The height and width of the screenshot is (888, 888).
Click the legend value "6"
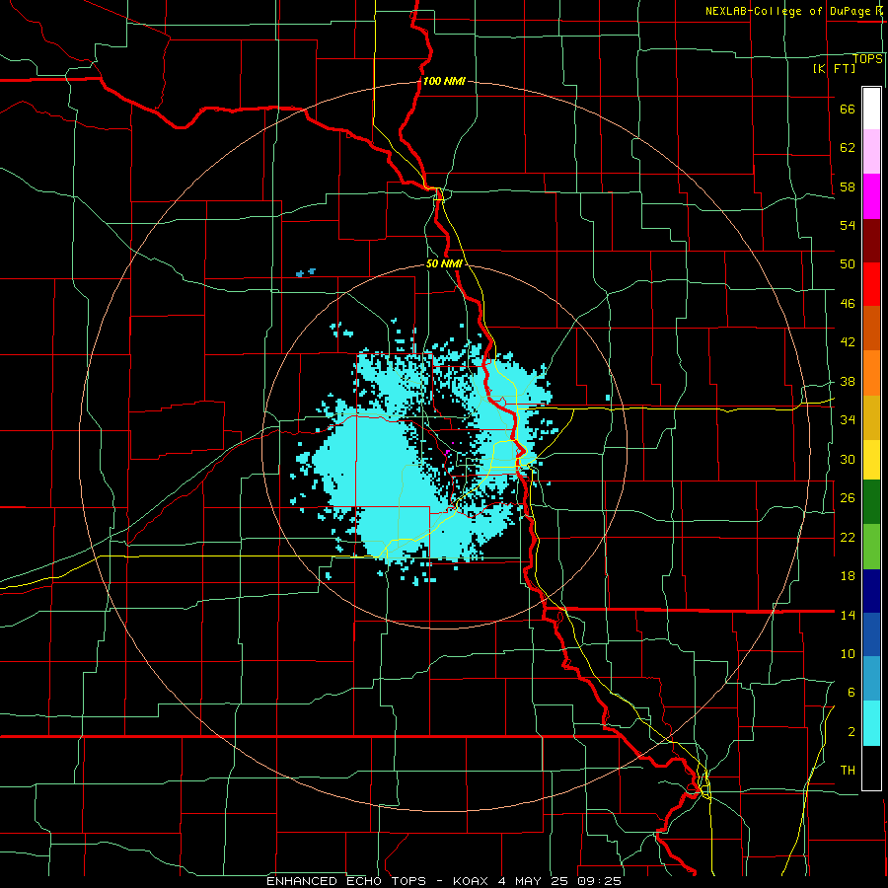click(851, 693)
